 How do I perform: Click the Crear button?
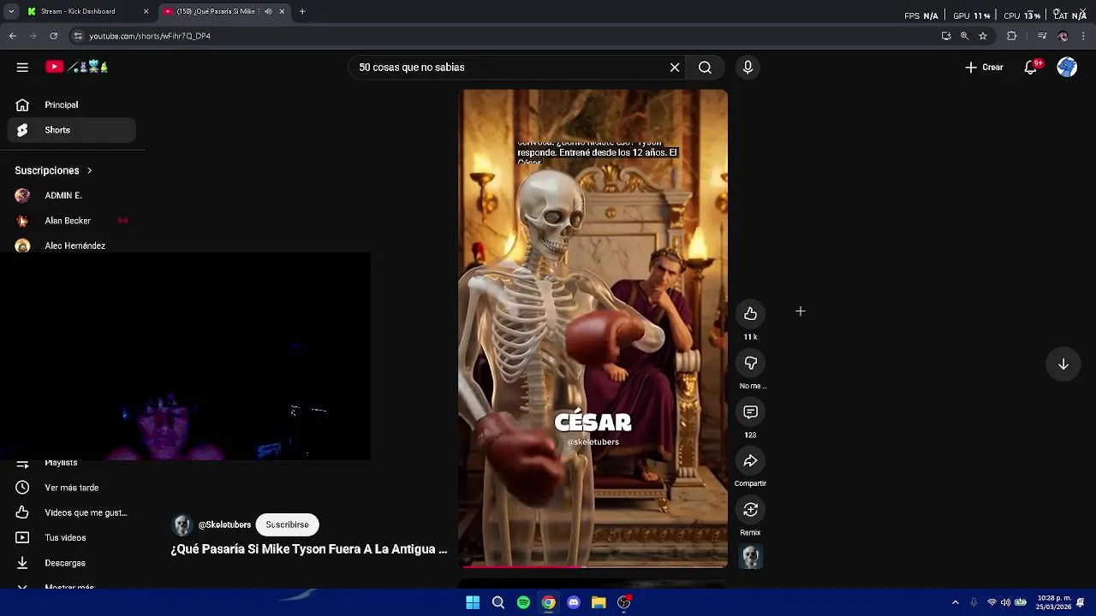(984, 67)
